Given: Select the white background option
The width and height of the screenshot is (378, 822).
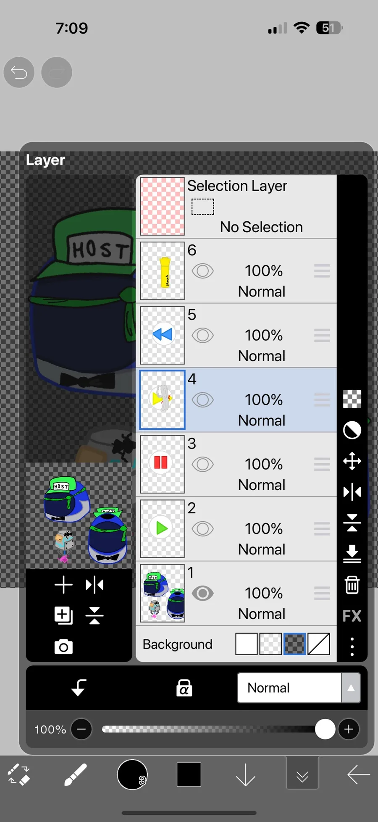Looking at the screenshot, I should (x=247, y=644).
